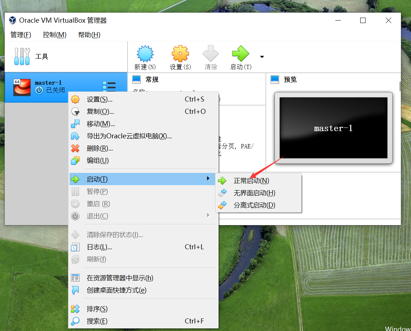Click the icon beside 分离式启动(D)

tap(222, 205)
